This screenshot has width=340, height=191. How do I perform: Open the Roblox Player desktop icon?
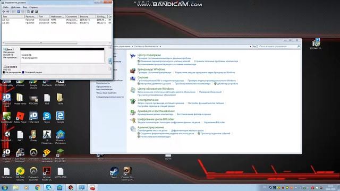(20, 117)
